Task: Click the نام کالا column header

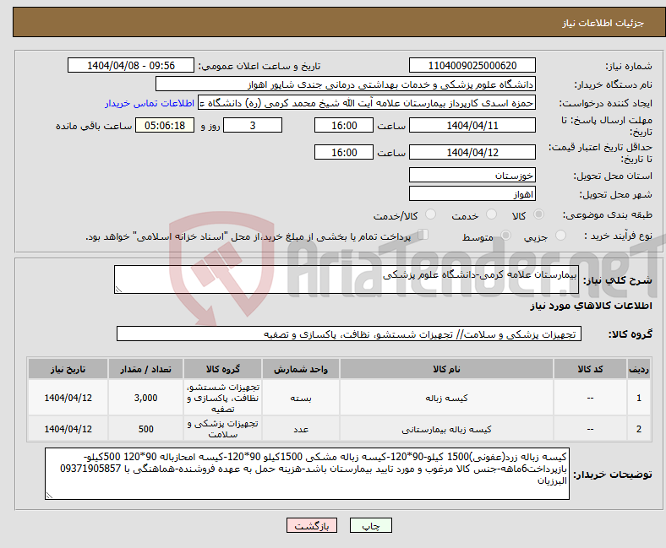Action: coord(446,368)
